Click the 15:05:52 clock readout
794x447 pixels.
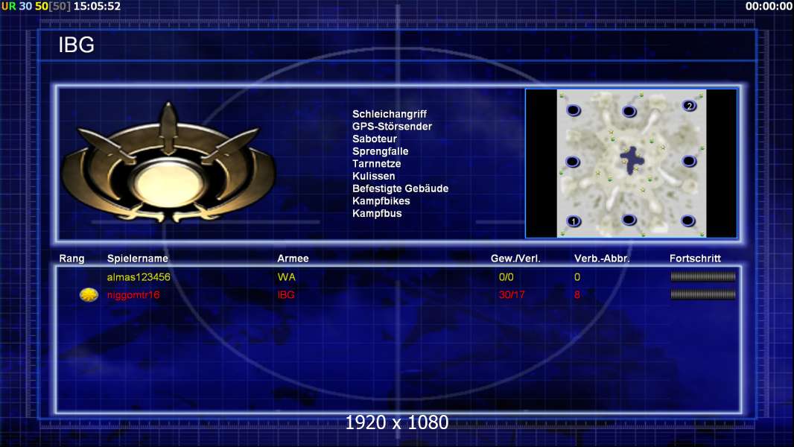pyautogui.click(x=98, y=7)
